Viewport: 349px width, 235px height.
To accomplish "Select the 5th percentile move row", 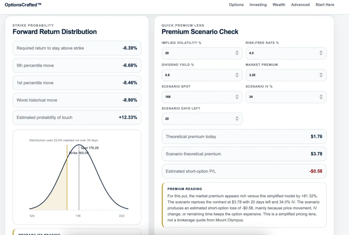I will 77,65.
